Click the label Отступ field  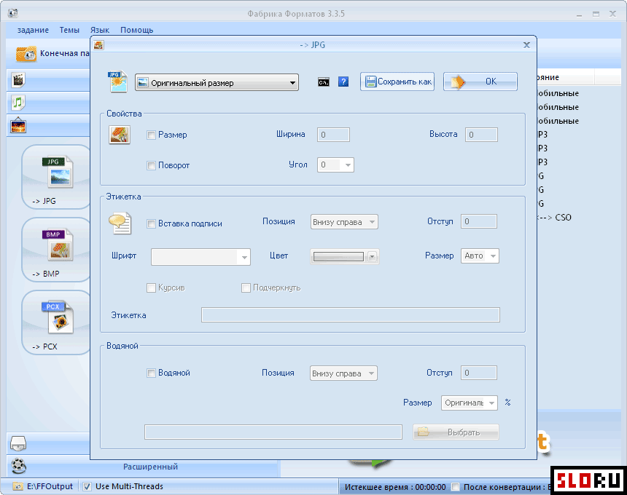point(479,221)
